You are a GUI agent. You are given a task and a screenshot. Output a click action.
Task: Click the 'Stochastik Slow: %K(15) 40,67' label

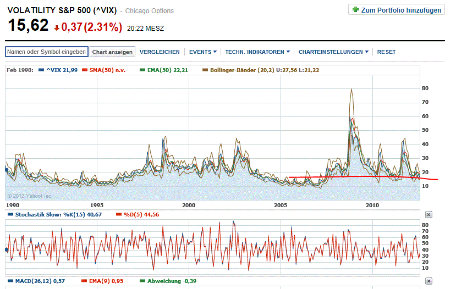click(x=58, y=215)
